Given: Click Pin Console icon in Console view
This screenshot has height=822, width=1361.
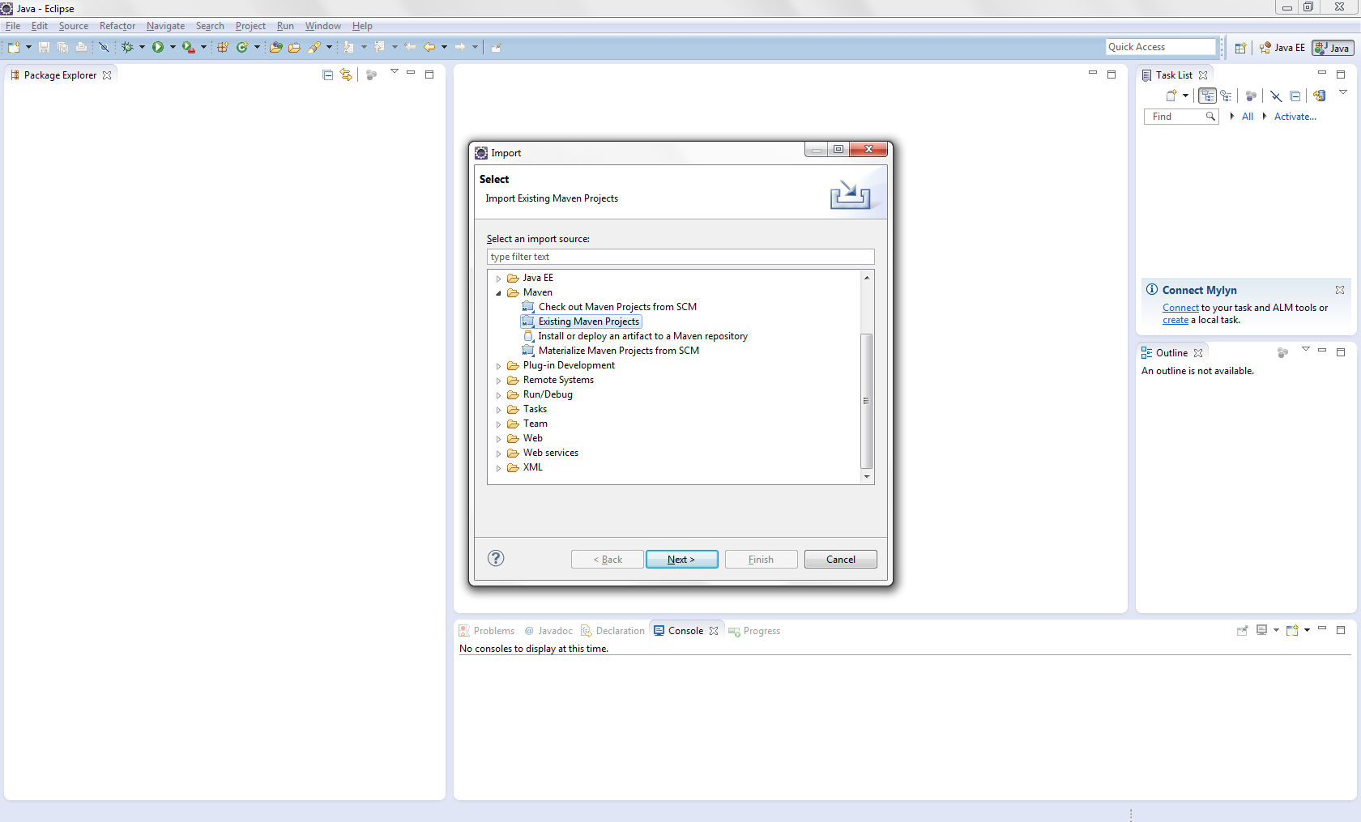Looking at the screenshot, I should point(1242,630).
